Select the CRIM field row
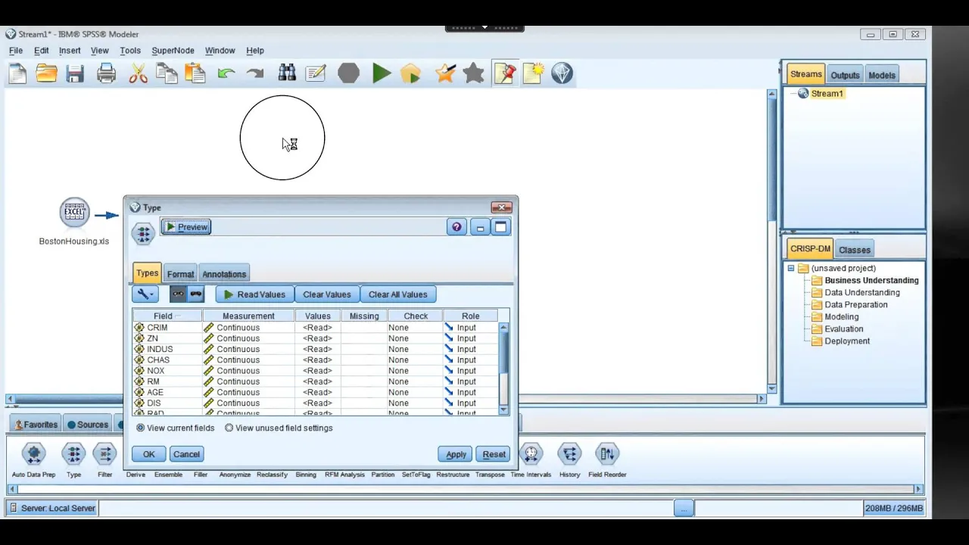Viewport: 969px width, 545px height. (316, 328)
